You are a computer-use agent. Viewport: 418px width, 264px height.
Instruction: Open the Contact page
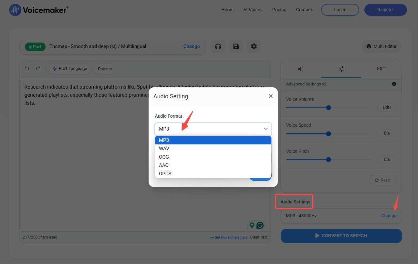tap(304, 10)
